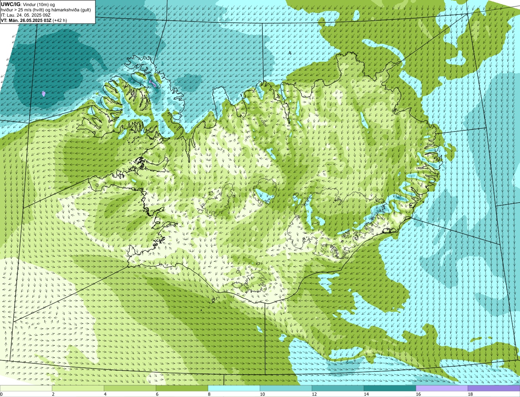
Task: Click the 8–10 m/s light cyan legend swatch
Action: click(234, 388)
